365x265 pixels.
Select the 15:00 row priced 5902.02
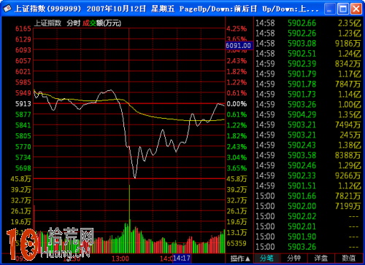pyautogui.click(x=308, y=216)
